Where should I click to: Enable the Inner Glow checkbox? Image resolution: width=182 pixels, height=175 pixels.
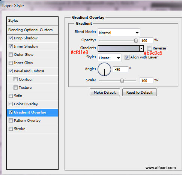click(11, 63)
